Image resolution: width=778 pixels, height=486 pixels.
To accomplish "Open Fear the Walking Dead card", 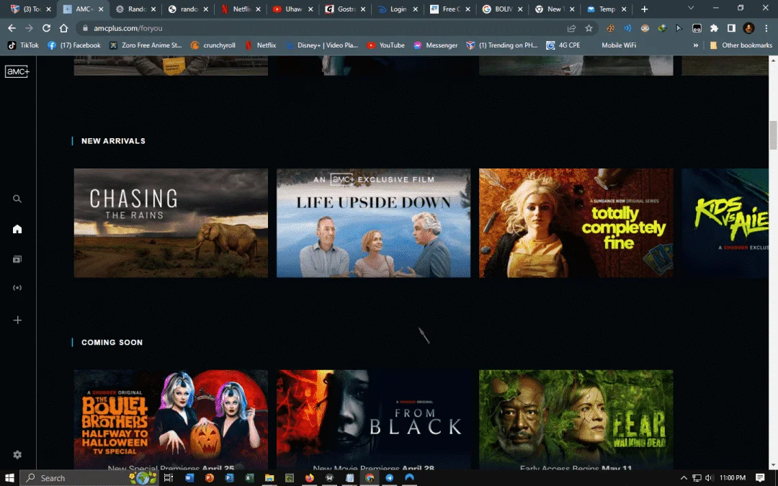I will [x=576, y=420].
